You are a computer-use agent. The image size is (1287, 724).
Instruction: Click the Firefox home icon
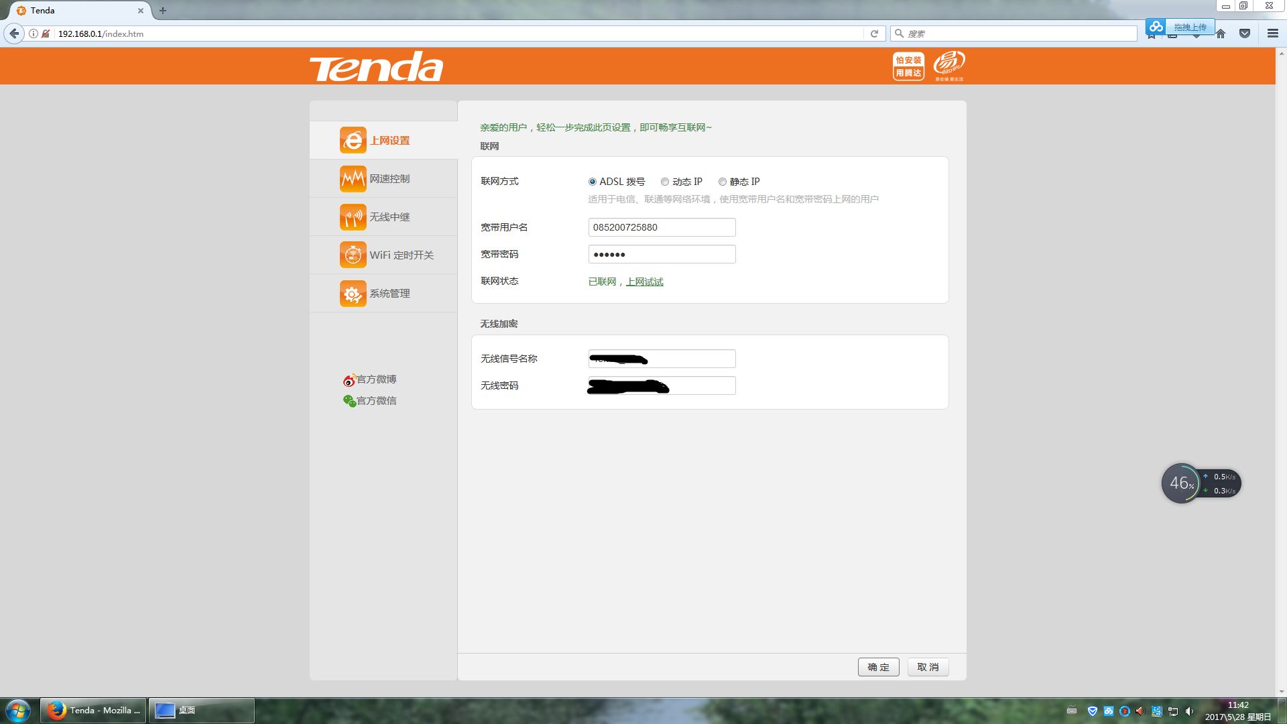click(x=1221, y=34)
